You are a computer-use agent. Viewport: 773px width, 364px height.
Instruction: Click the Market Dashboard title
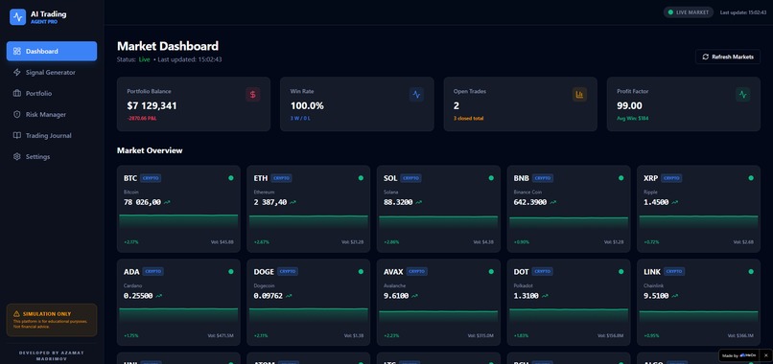(x=168, y=46)
